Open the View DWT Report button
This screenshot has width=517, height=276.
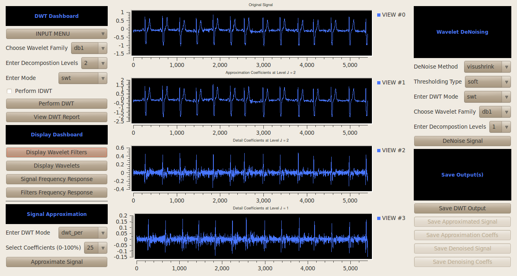[x=56, y=117]
